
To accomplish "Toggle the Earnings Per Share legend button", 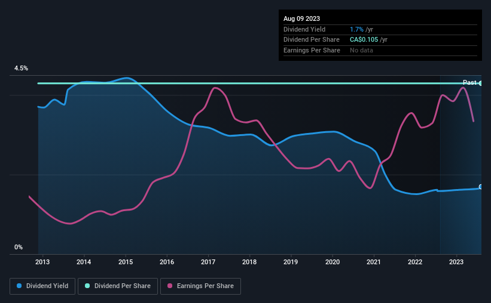I will coord(200,286).
